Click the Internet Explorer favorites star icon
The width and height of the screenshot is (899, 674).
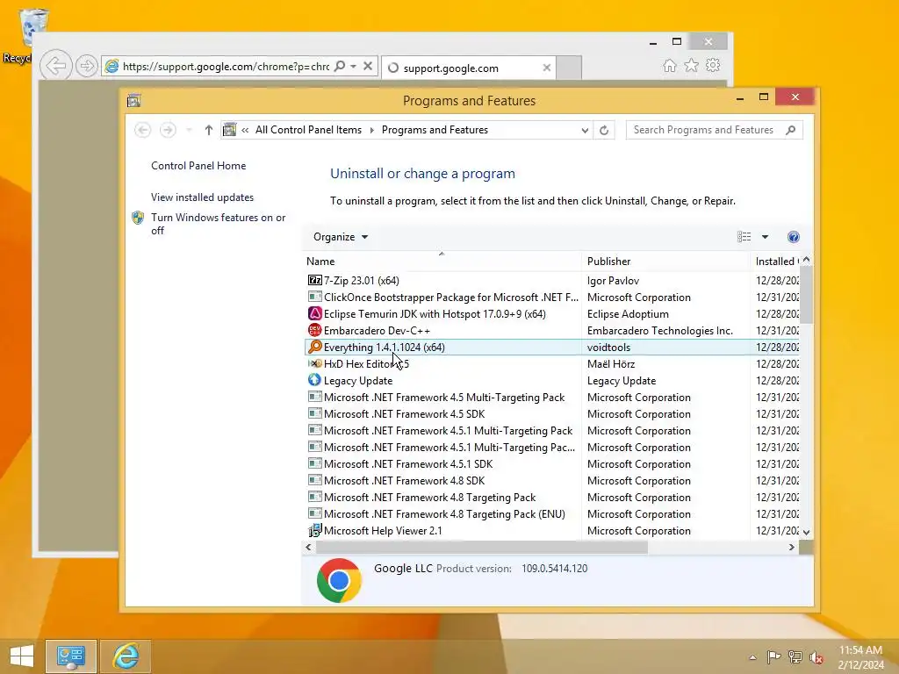tap(692, 65)
